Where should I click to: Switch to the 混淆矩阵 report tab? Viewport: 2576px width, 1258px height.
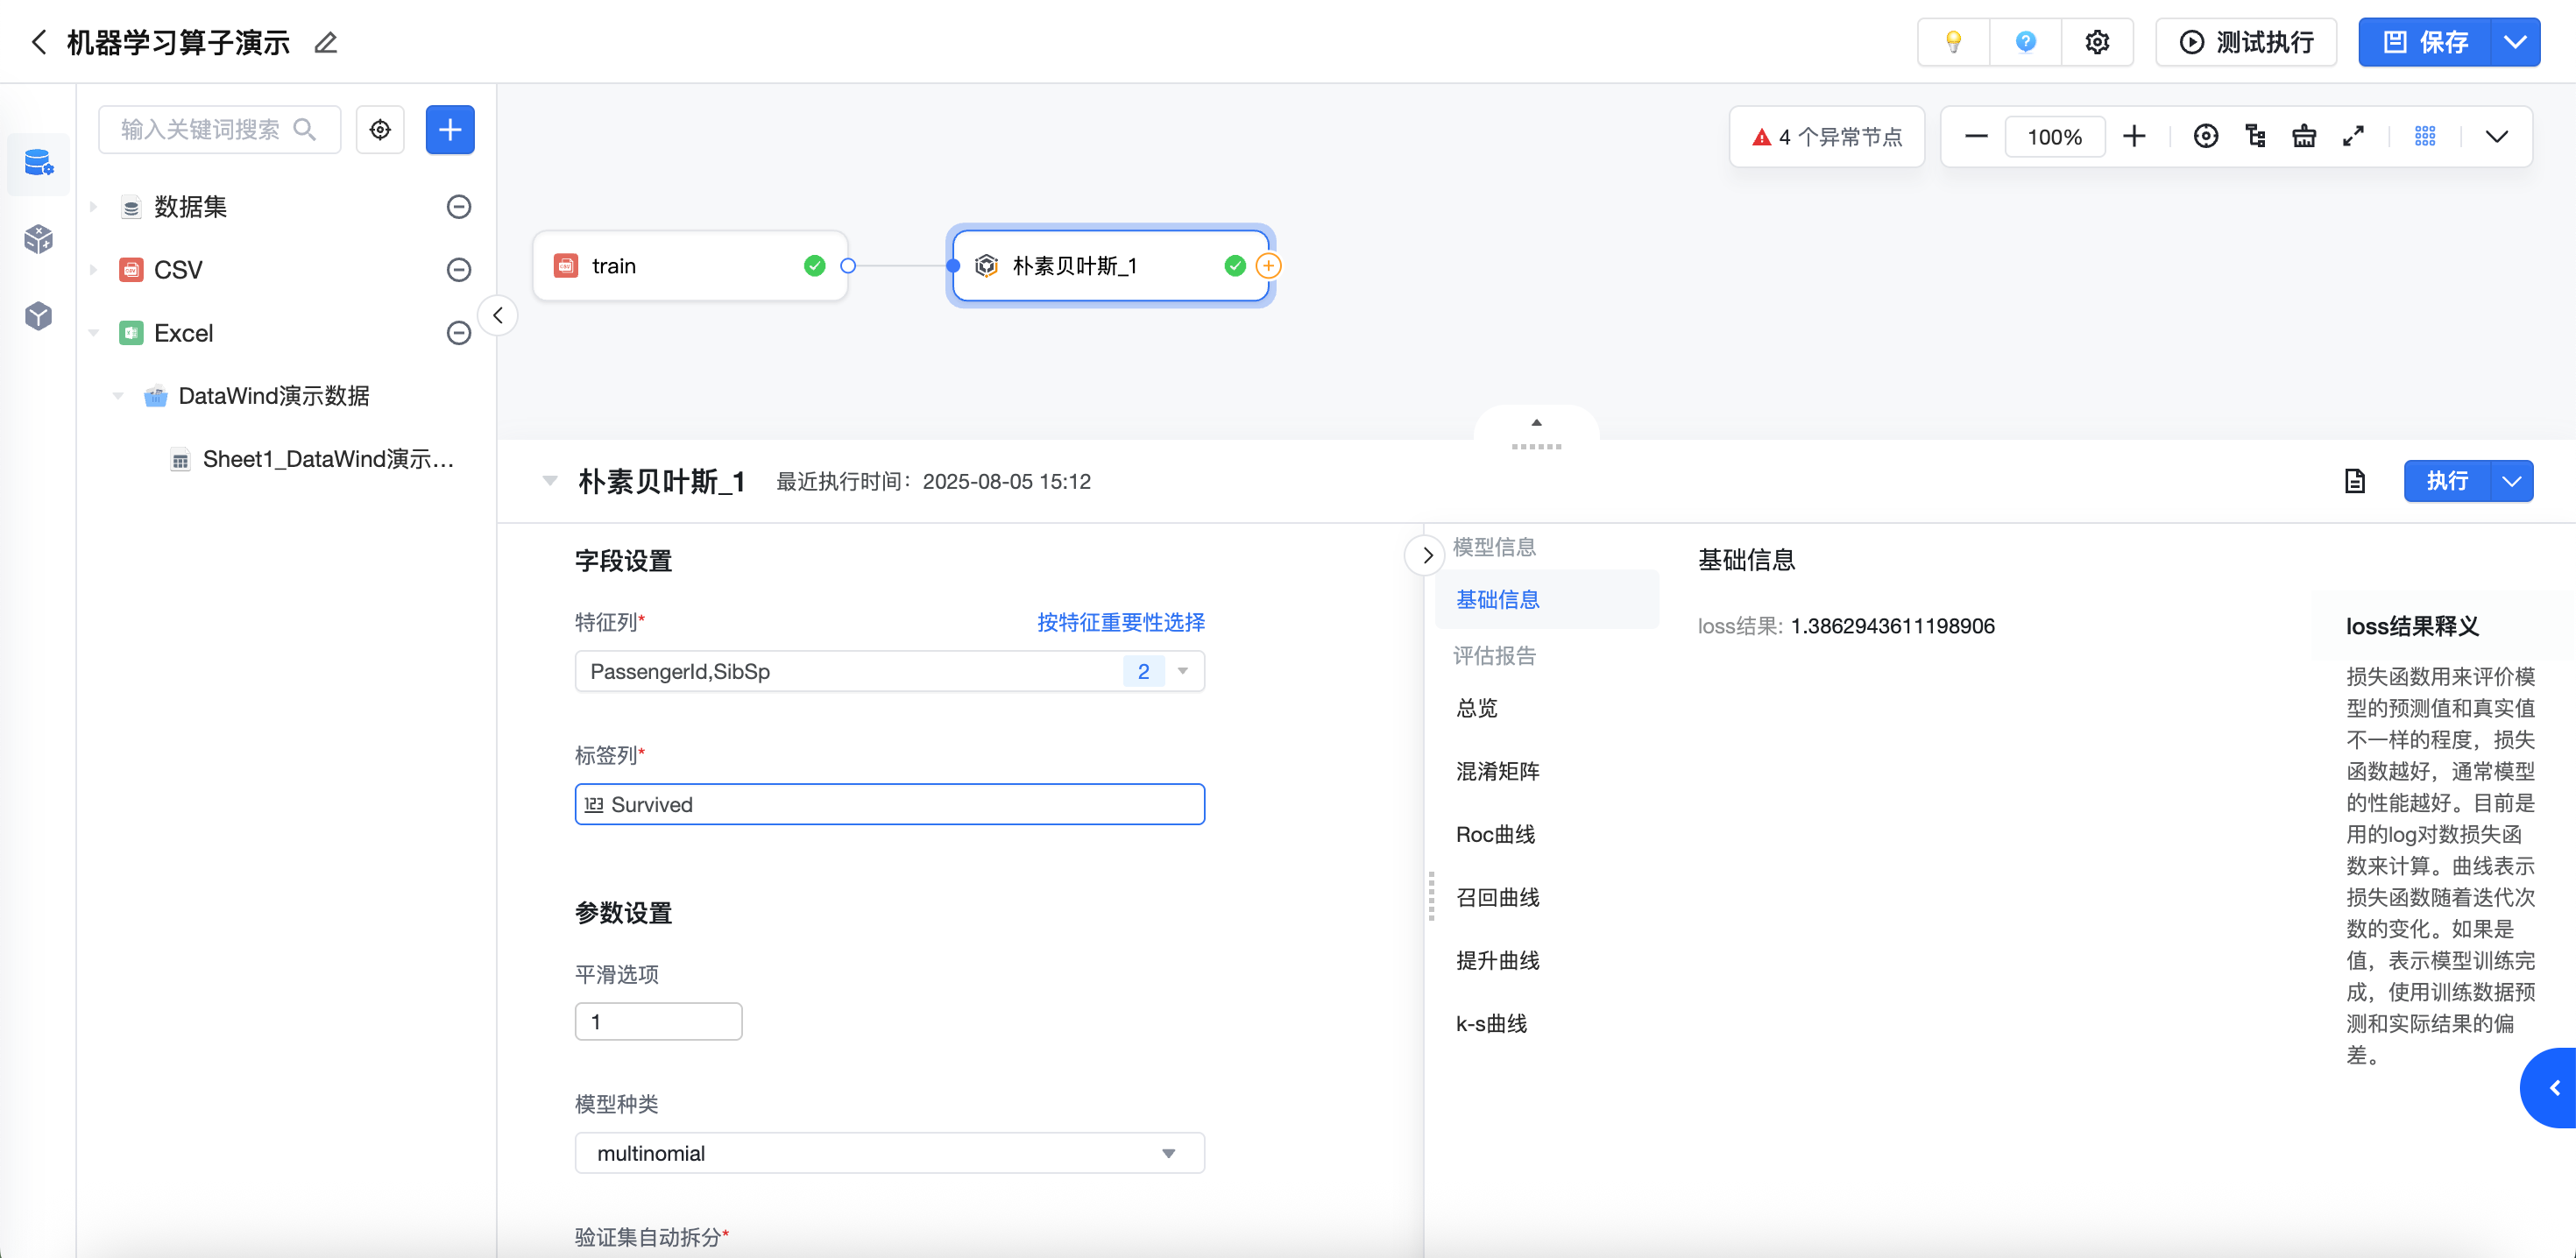point(1497,771)
